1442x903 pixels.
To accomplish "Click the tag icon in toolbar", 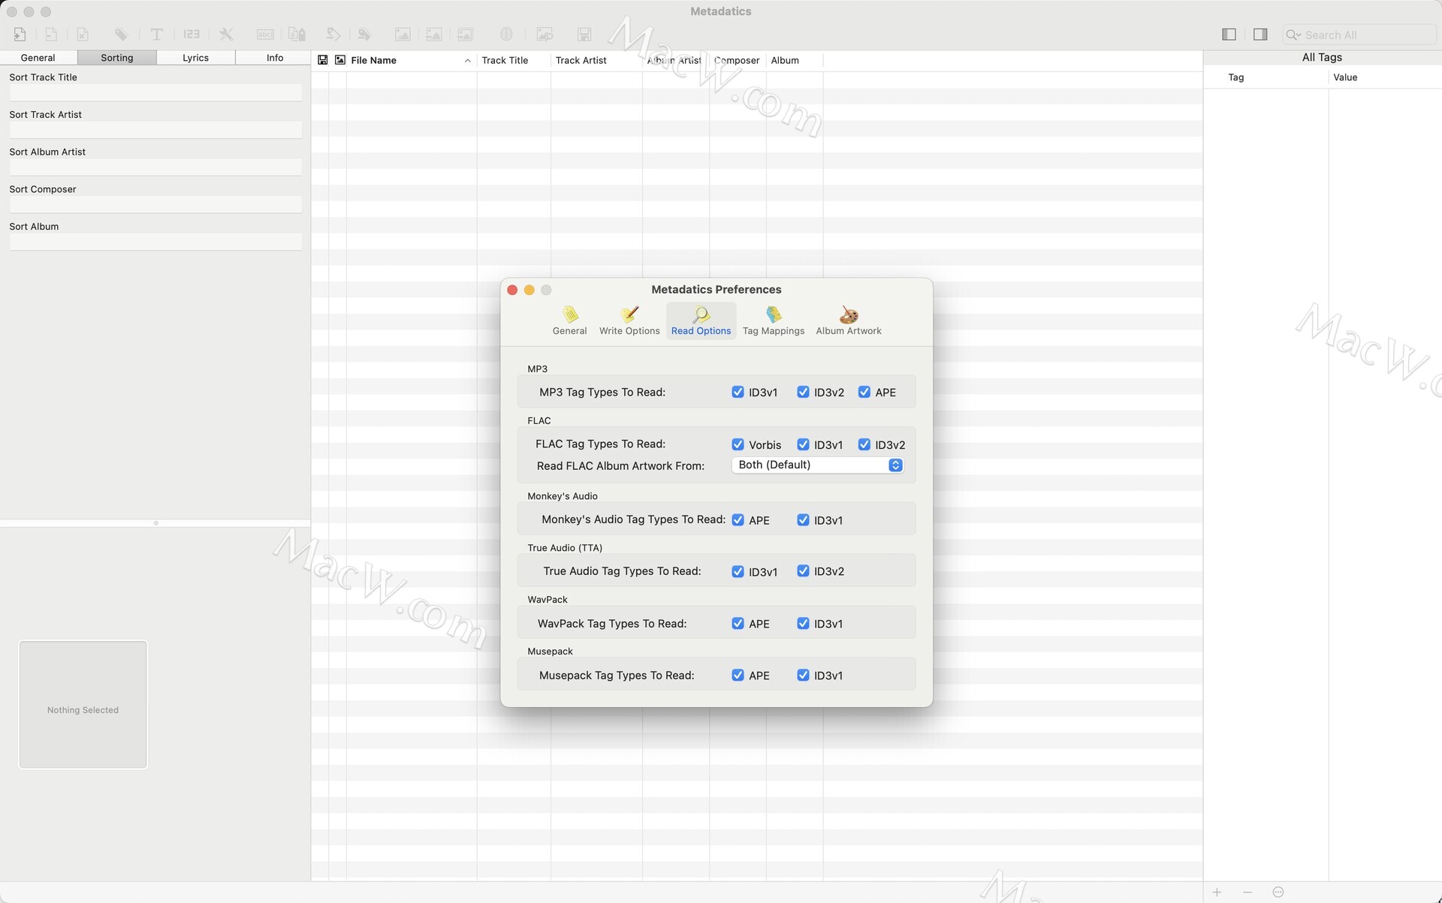I will coord(121,35).
